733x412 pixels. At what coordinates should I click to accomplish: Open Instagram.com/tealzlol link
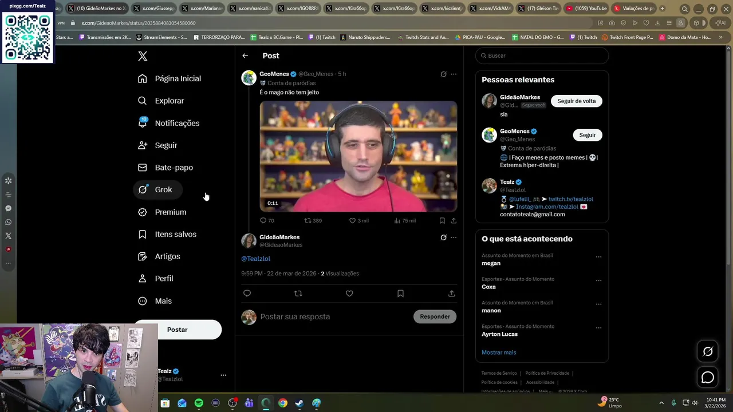pyautogui.click(x=547, y=207)
